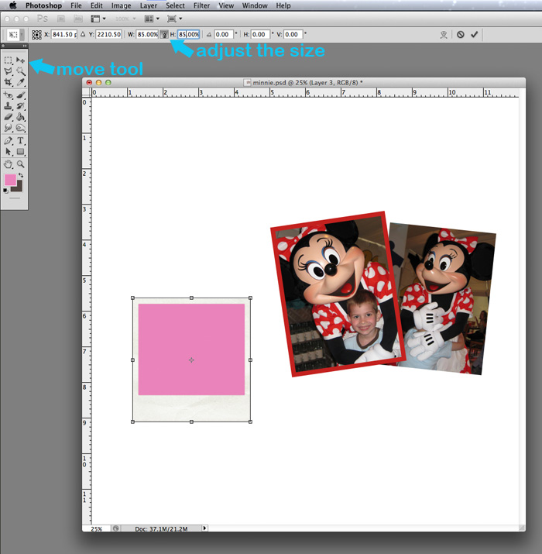Click the pink foreground color swatch
The image size is (542, 554).
tap(10, 180)
